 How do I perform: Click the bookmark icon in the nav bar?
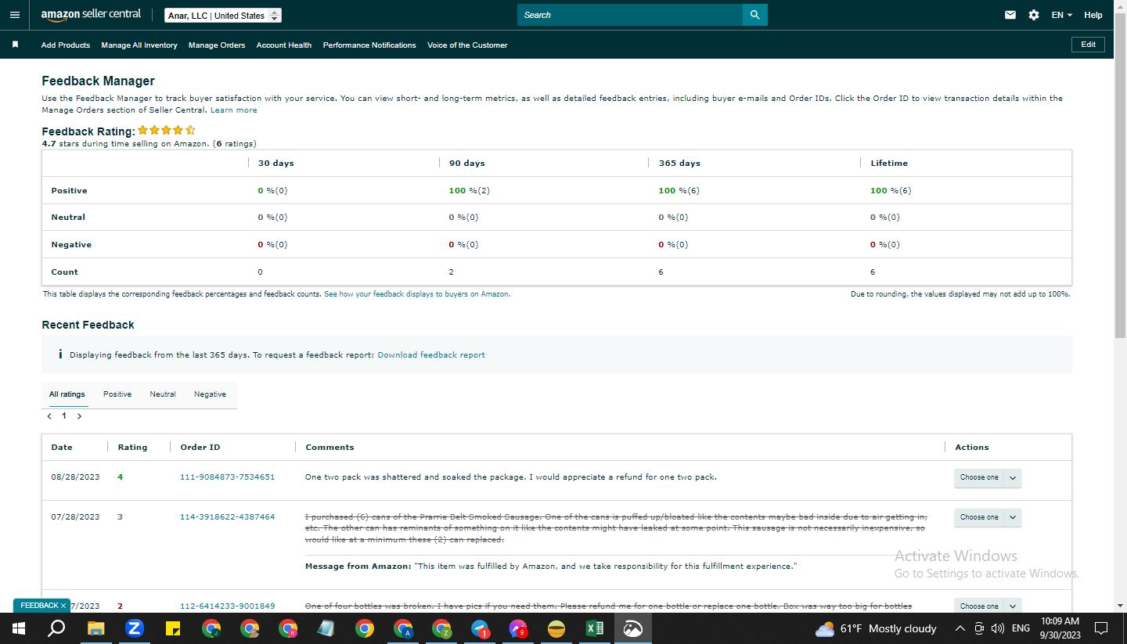[15, 45]
